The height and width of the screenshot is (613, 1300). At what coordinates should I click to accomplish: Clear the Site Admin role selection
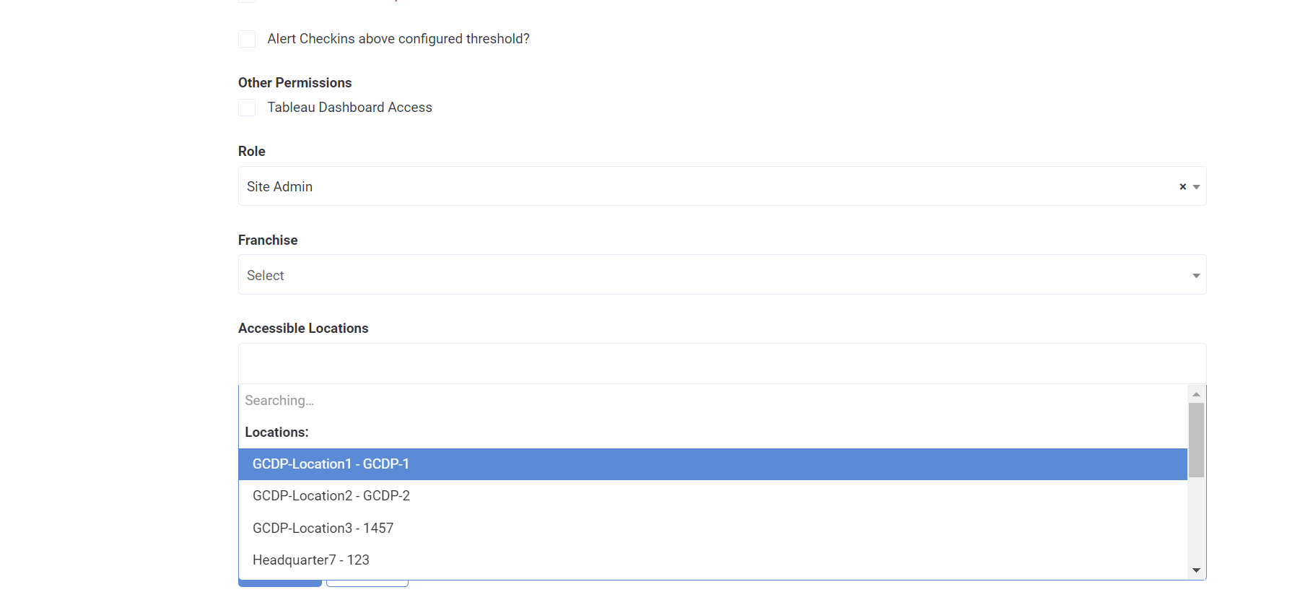pyautogui.click(x=1182, y=186)
